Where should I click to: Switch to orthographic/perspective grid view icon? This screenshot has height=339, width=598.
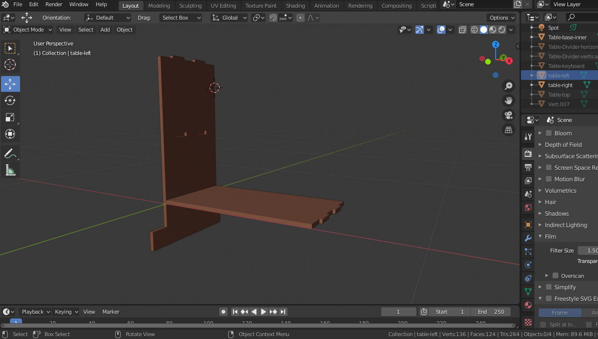point(509,130)
